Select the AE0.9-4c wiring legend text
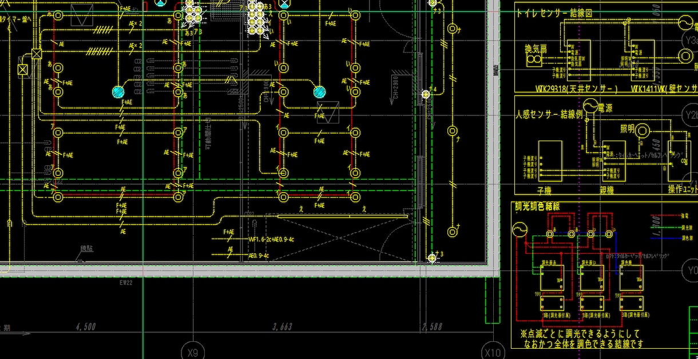This screenshot has height=359, width=698. (x=259, y=256)
